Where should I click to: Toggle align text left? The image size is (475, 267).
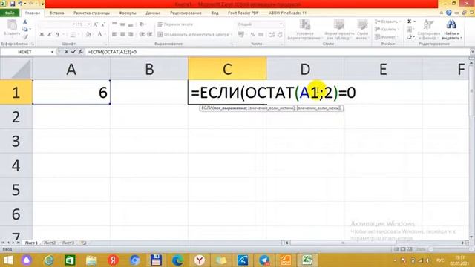pyautogui.click(x=114, y=35)
